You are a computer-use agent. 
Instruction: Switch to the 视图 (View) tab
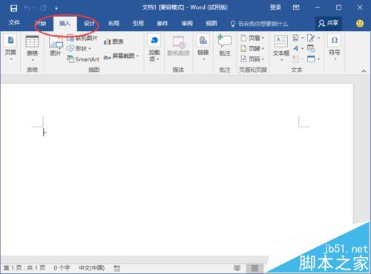click(211, 24)
